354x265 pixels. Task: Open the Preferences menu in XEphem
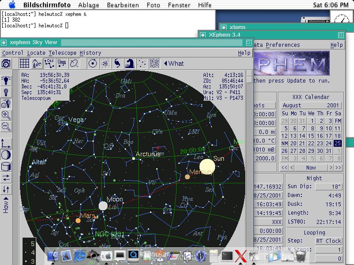coord(283,45)
